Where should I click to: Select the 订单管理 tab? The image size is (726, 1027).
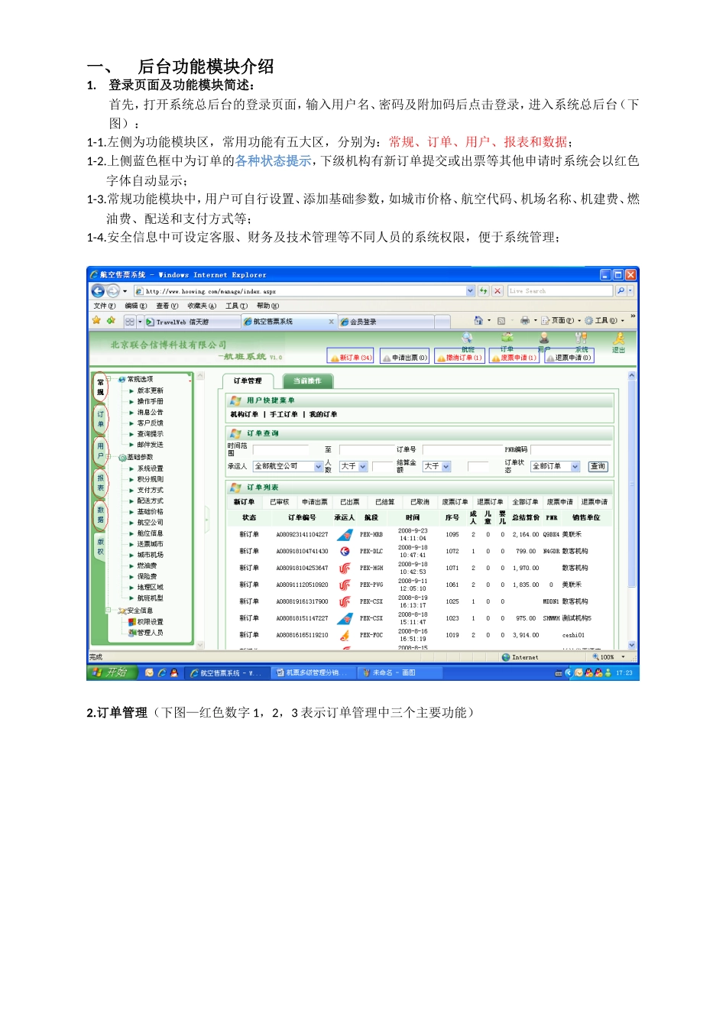pyautogui.click(x=248, y=381)
